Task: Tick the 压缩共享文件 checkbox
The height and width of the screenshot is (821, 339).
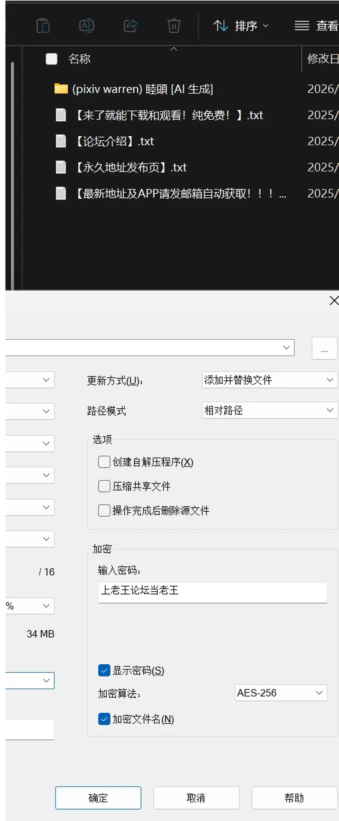Action: point(104,486)
